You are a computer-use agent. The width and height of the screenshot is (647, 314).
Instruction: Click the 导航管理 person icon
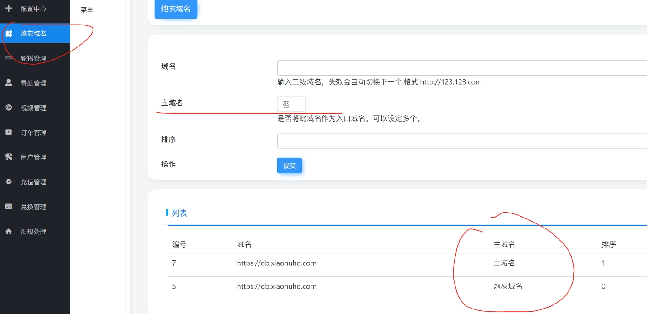click(9, 83)
